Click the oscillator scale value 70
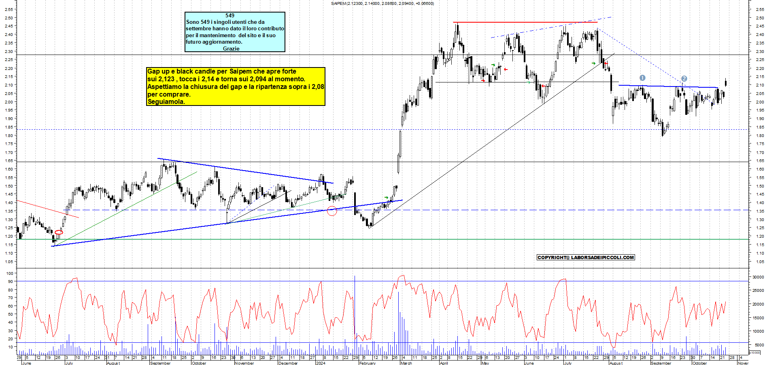 (x=11, y=297)
